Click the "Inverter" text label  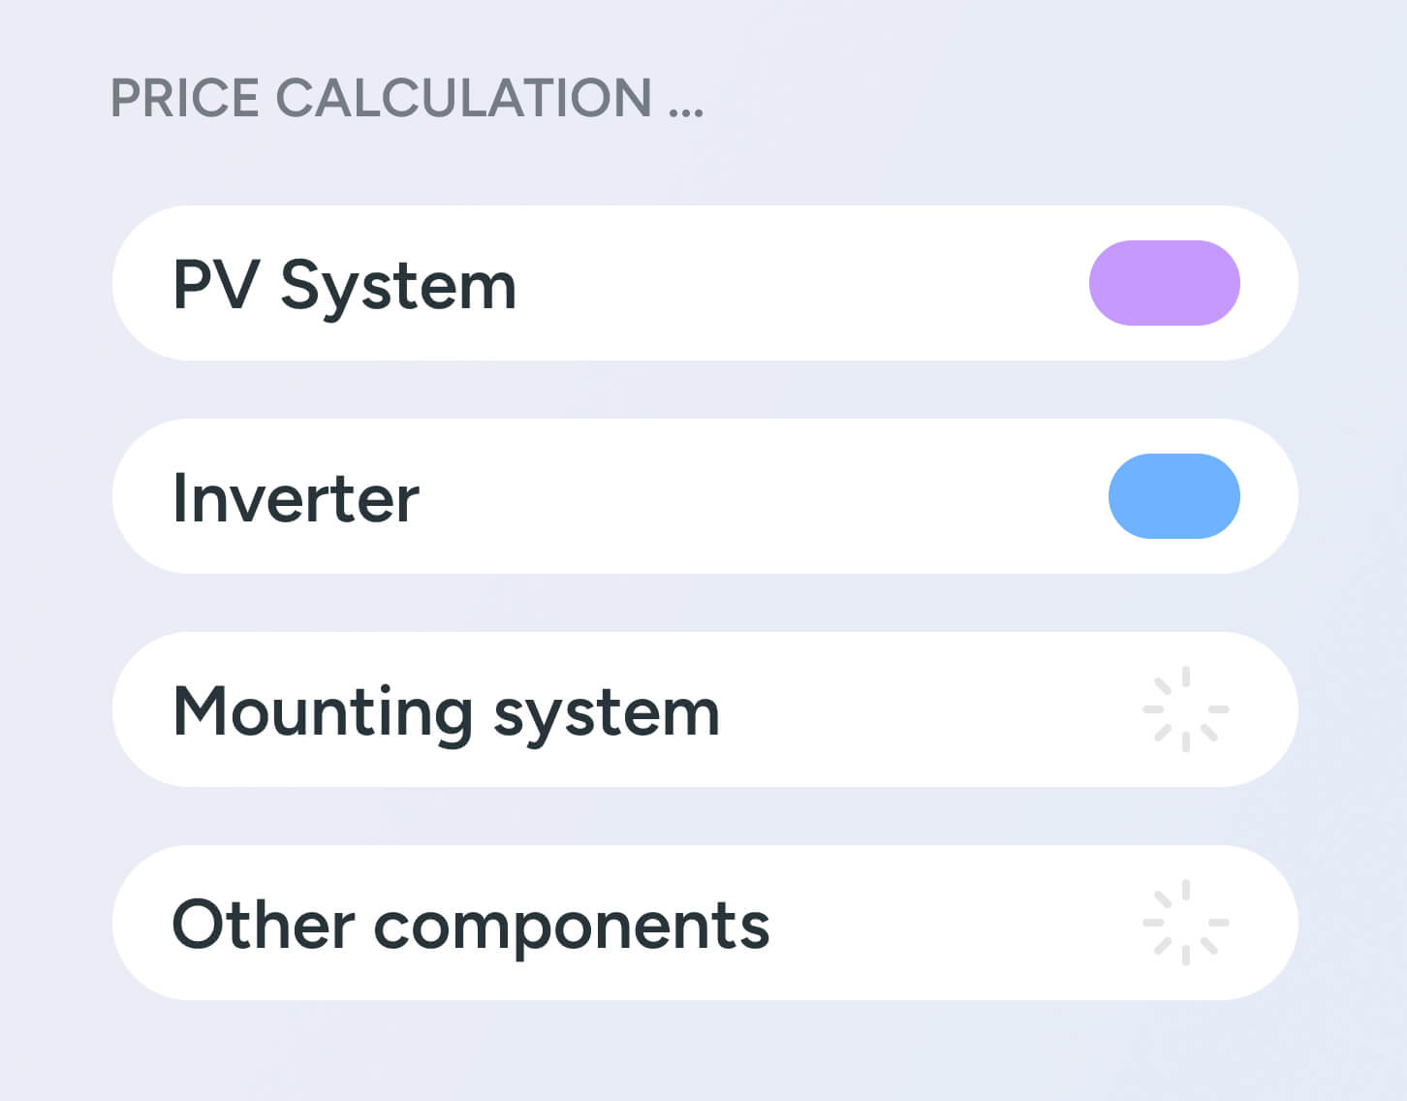tap(296, 498)
